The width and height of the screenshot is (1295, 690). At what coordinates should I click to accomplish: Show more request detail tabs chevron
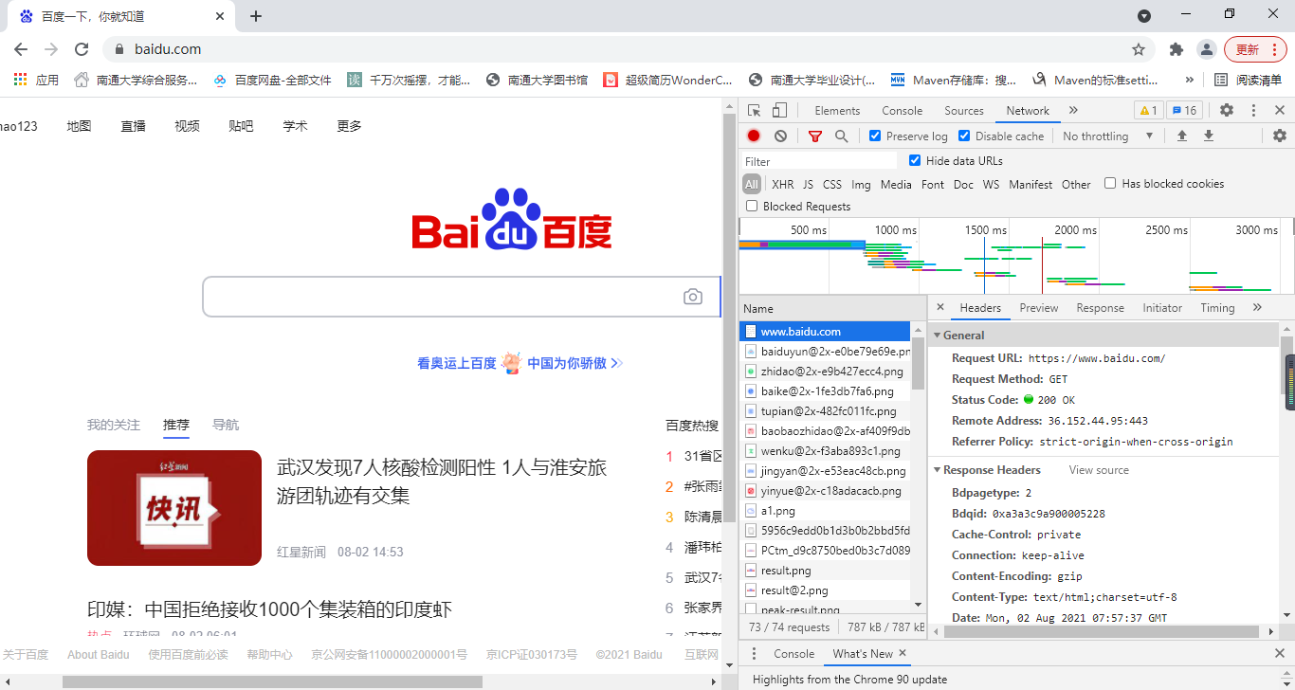click(x=1257, y=308)
